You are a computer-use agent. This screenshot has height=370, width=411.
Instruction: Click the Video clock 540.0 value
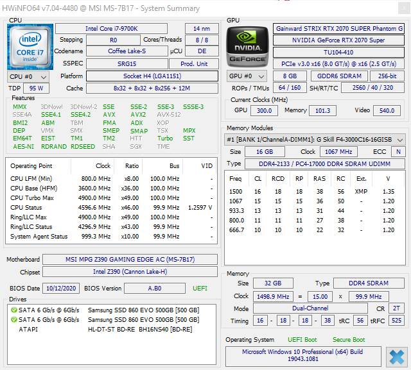point(387,111)
